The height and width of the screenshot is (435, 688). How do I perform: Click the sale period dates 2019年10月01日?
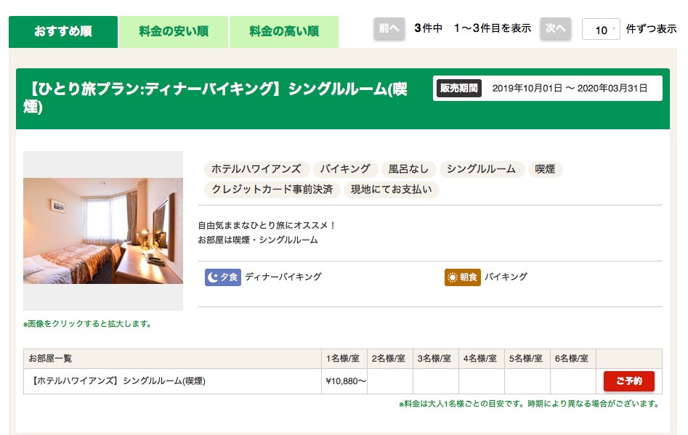527,88
